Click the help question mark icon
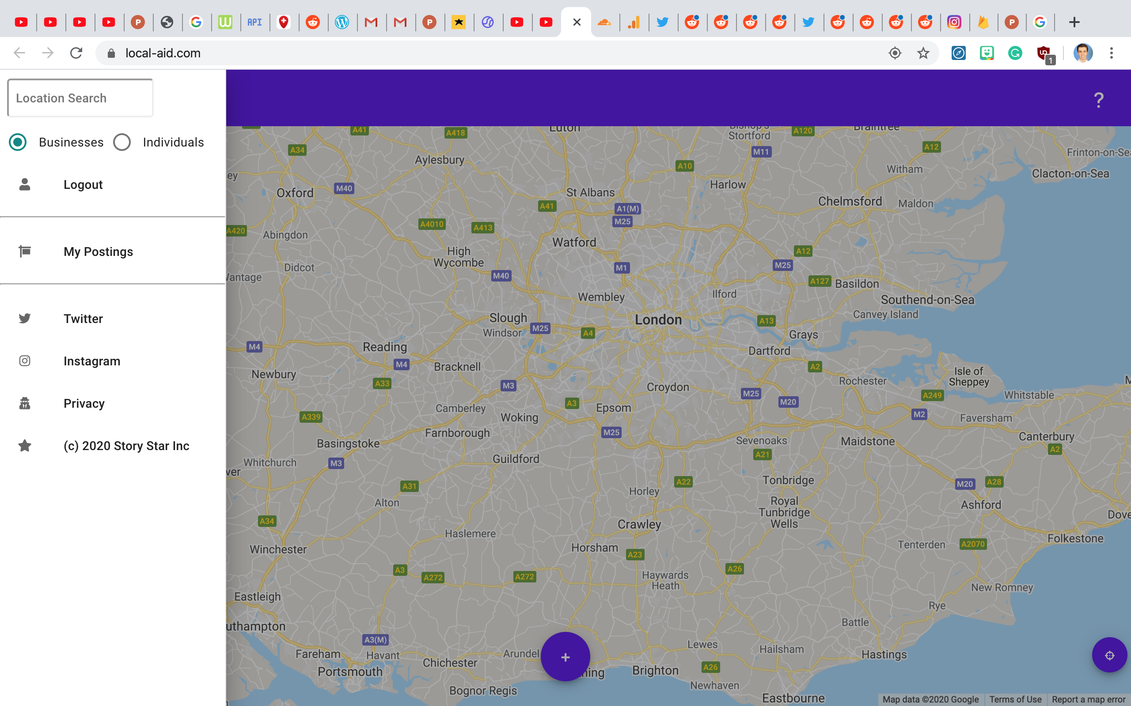1131x706 pixels. [1098, 99]
